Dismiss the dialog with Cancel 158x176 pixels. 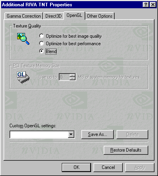(108, 167)
